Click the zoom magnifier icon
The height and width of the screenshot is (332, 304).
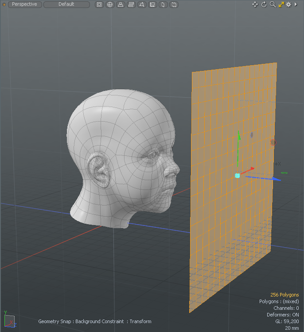coord(273,4)
